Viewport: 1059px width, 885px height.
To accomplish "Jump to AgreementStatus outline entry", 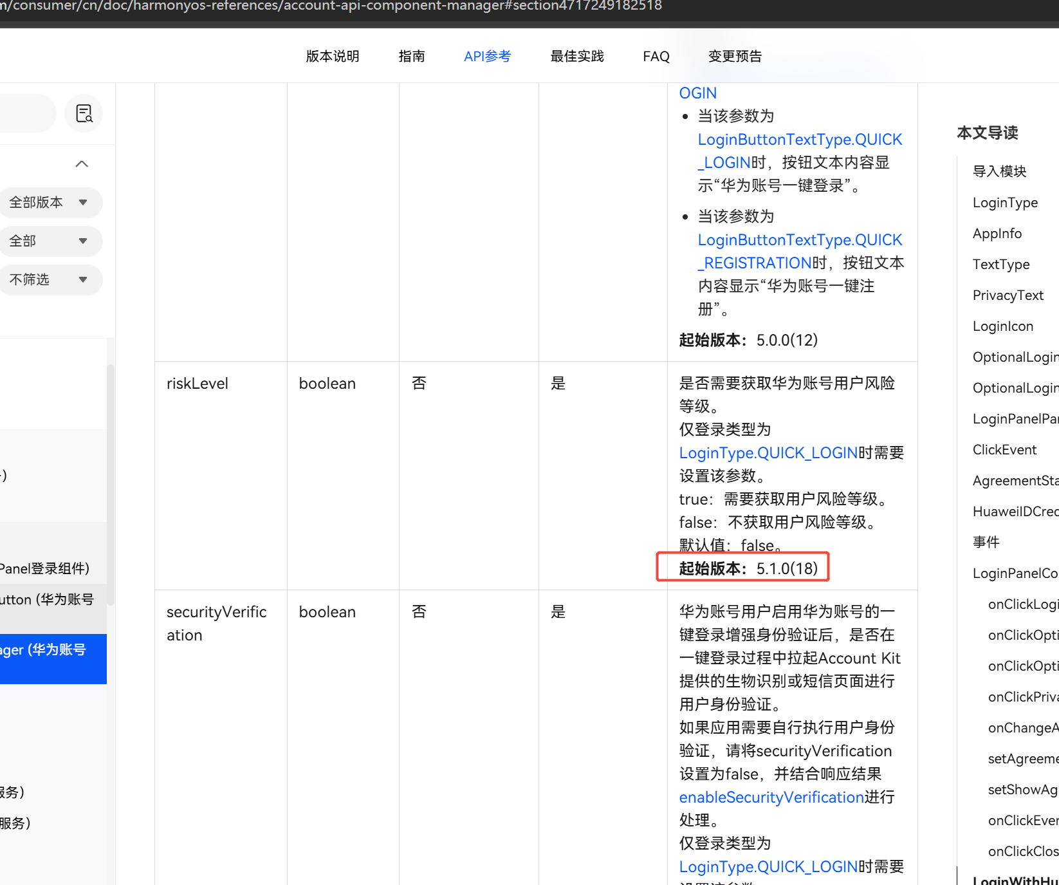I will [1015, 481].
